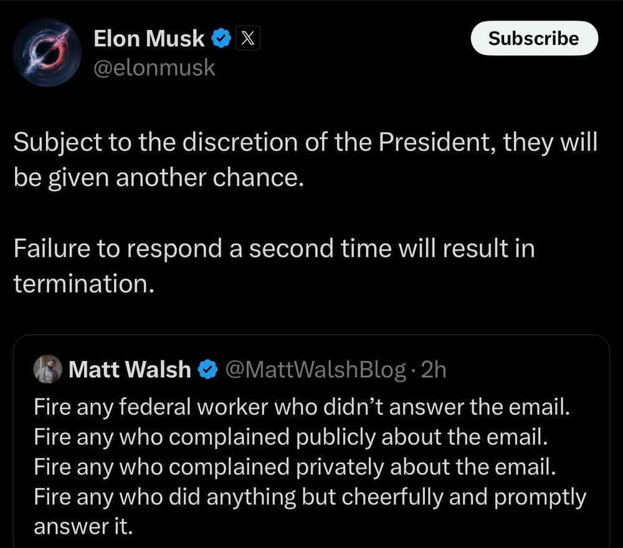Click the 'be given another chance' line
This screenshot has width=623, height=548.
(159, 178)
